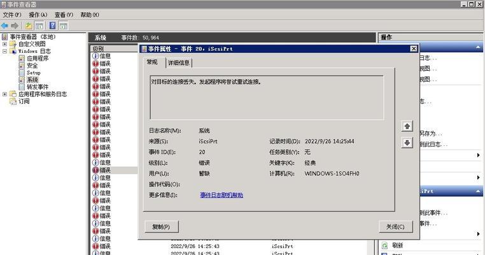Select 应用程序 log in the tree
This screenshot has width=485, height=255.
tap(38, 58)
